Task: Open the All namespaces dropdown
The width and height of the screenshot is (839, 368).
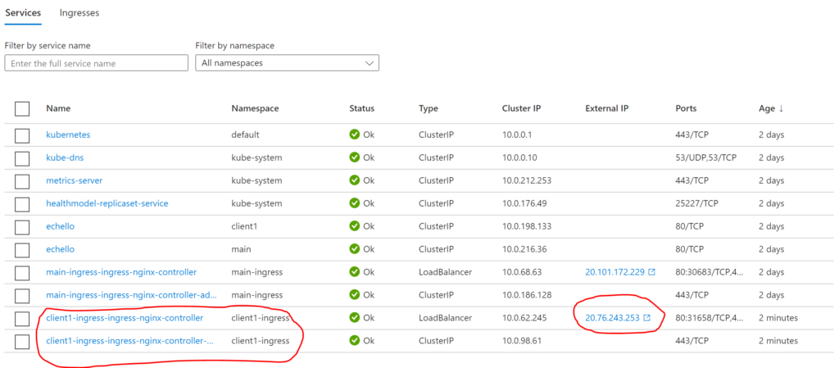Action: coord(288,63)
